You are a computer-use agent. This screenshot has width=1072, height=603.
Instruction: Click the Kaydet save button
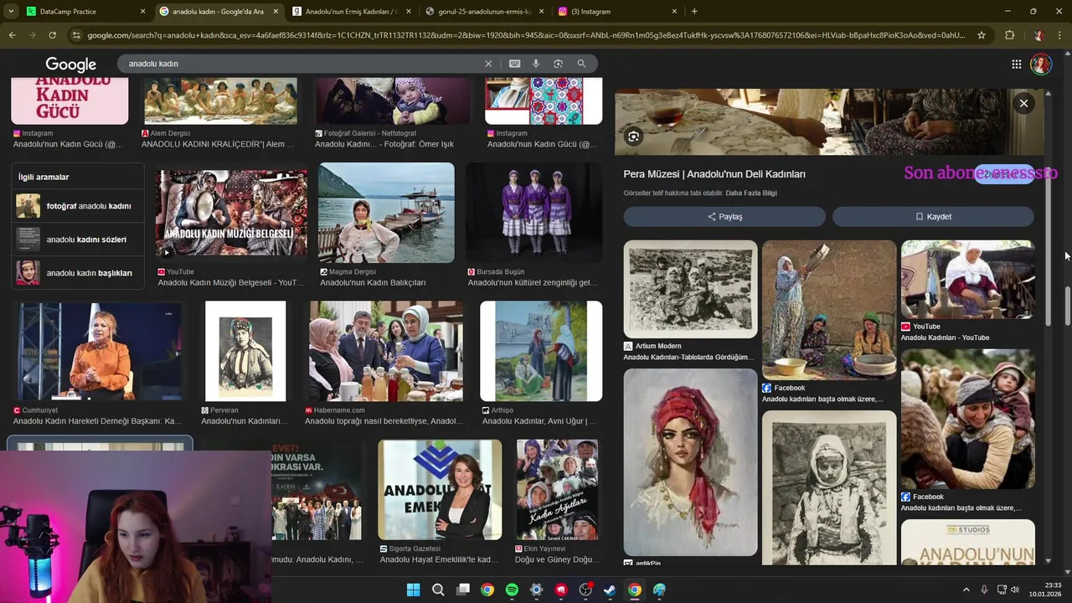(933, 216)
